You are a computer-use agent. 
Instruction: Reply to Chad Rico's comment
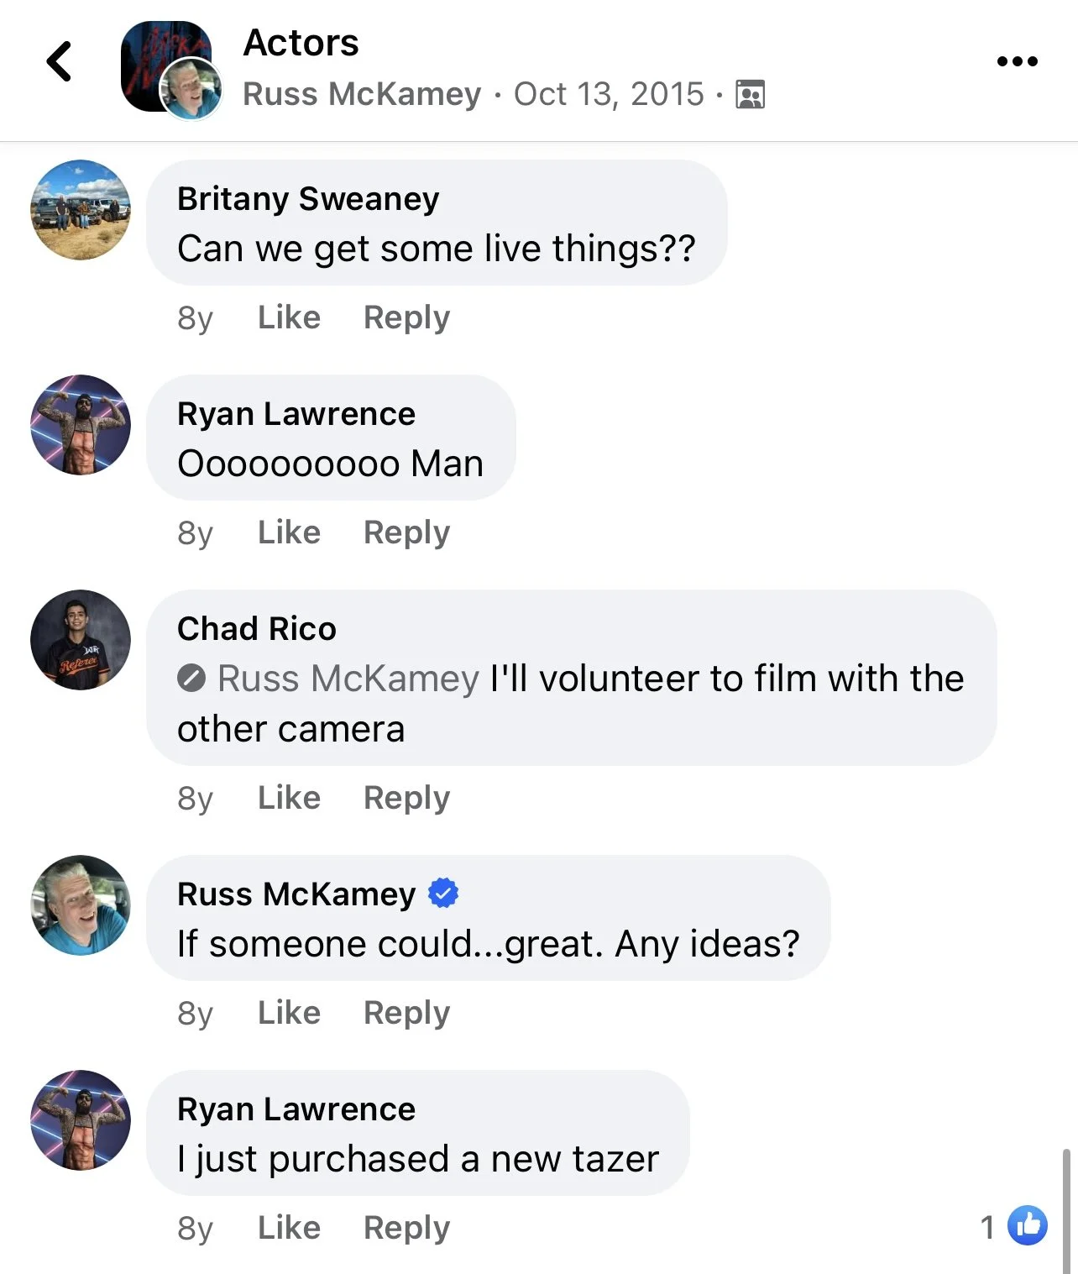pos(406,798)
